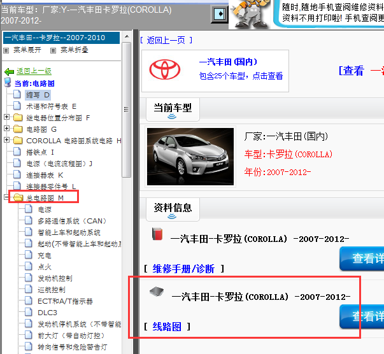Click the 返回上一页 link

pos(166,40)
